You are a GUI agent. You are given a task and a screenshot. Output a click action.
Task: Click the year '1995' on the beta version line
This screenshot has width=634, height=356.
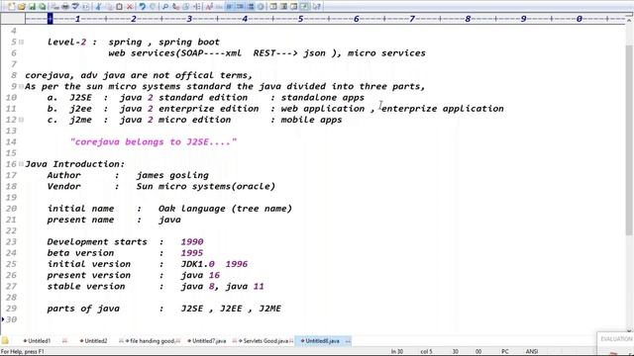(192, 253)
